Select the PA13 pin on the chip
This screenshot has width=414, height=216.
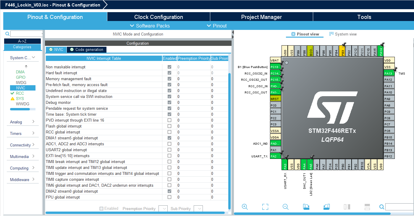pyautogui.click(x=389, y=73)
